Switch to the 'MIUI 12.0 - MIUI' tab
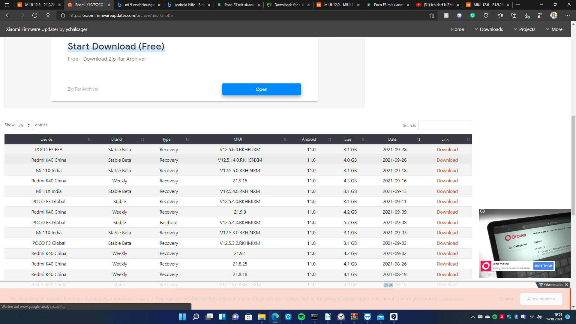This screenshot has width=576, height=324. point(338,5)
